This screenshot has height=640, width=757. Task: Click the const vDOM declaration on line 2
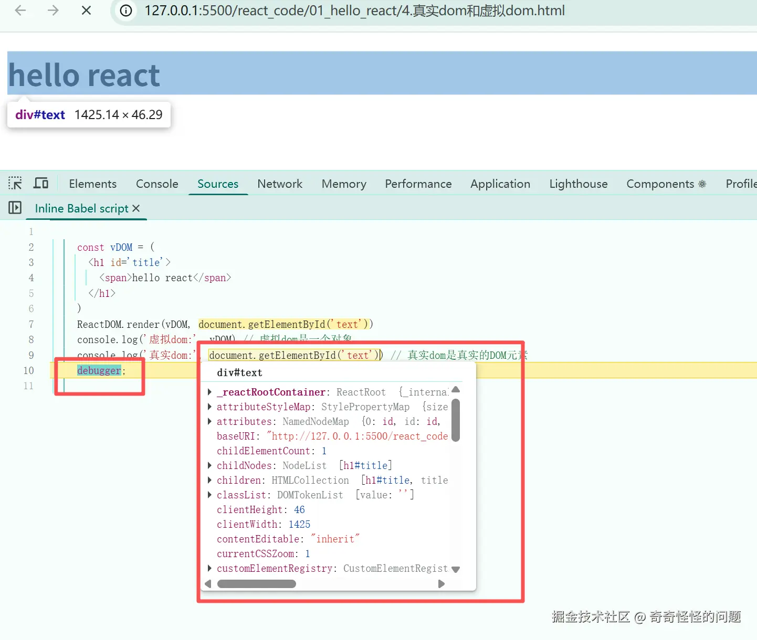click(115, 247)
